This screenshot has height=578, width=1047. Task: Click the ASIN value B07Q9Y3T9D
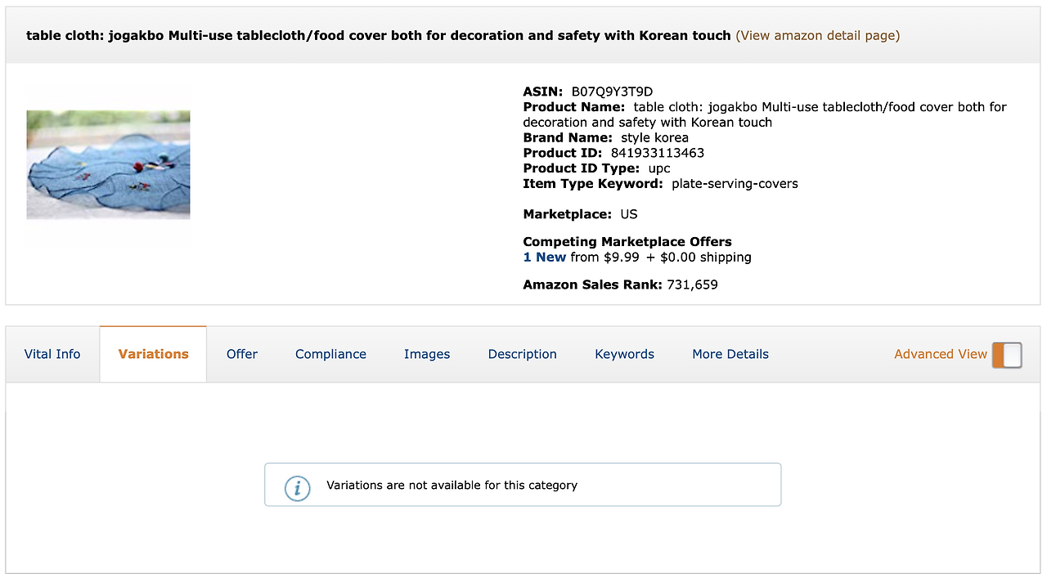pos(612,92)
